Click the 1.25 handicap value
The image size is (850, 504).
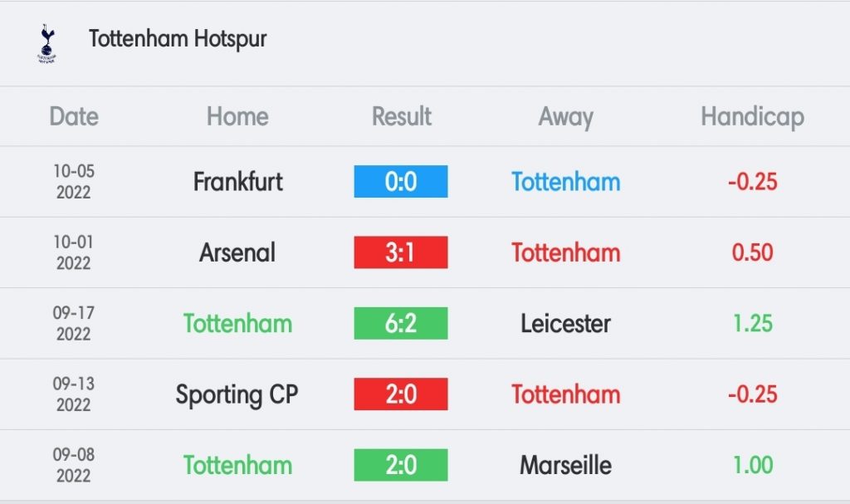752,323
